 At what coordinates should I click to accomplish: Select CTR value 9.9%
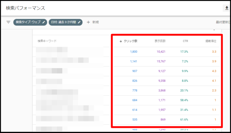(185, 71)
